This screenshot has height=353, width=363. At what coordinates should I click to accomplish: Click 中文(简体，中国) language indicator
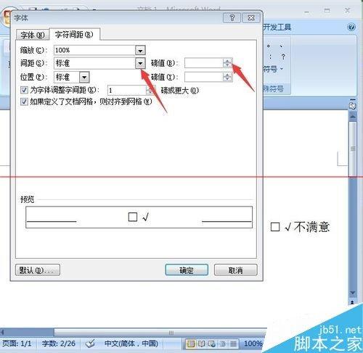pos(131,344)
